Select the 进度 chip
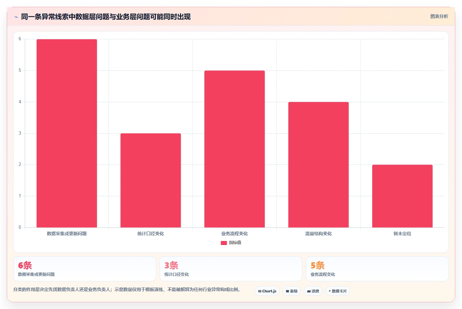This screenshot has width=462, height=309. point(313,291)
